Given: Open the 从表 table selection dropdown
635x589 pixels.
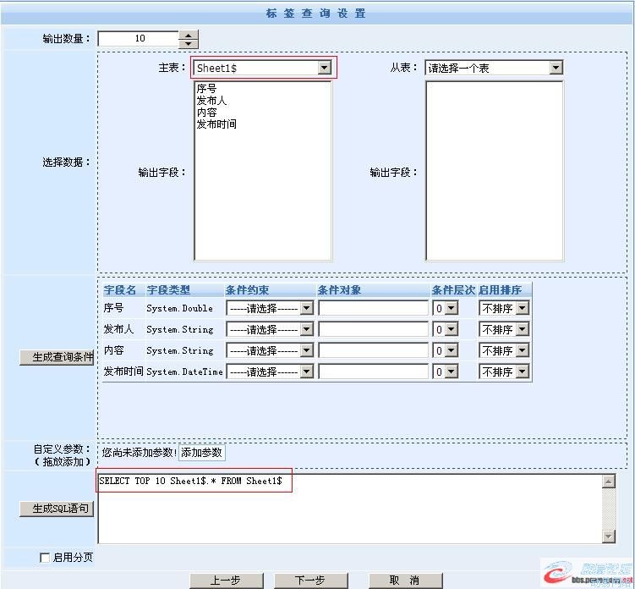Looking at the screenshot, I should 556,68.
